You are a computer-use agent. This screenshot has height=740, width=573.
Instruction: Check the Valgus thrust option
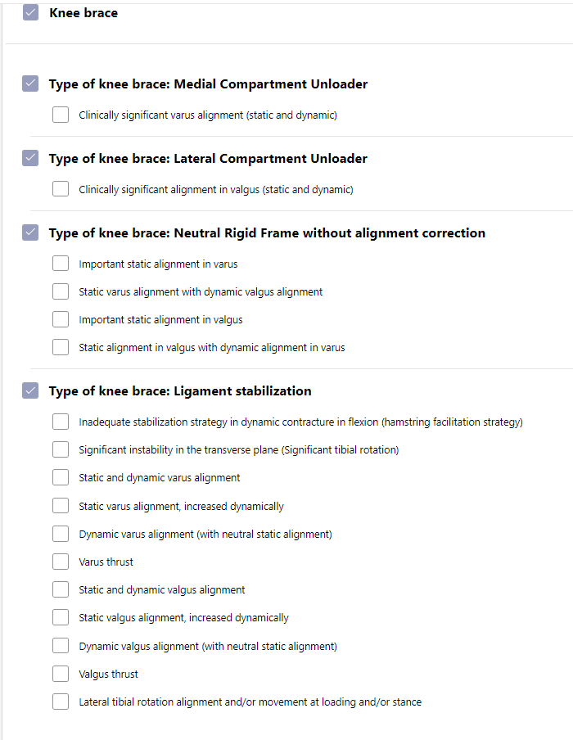[61, 674]
